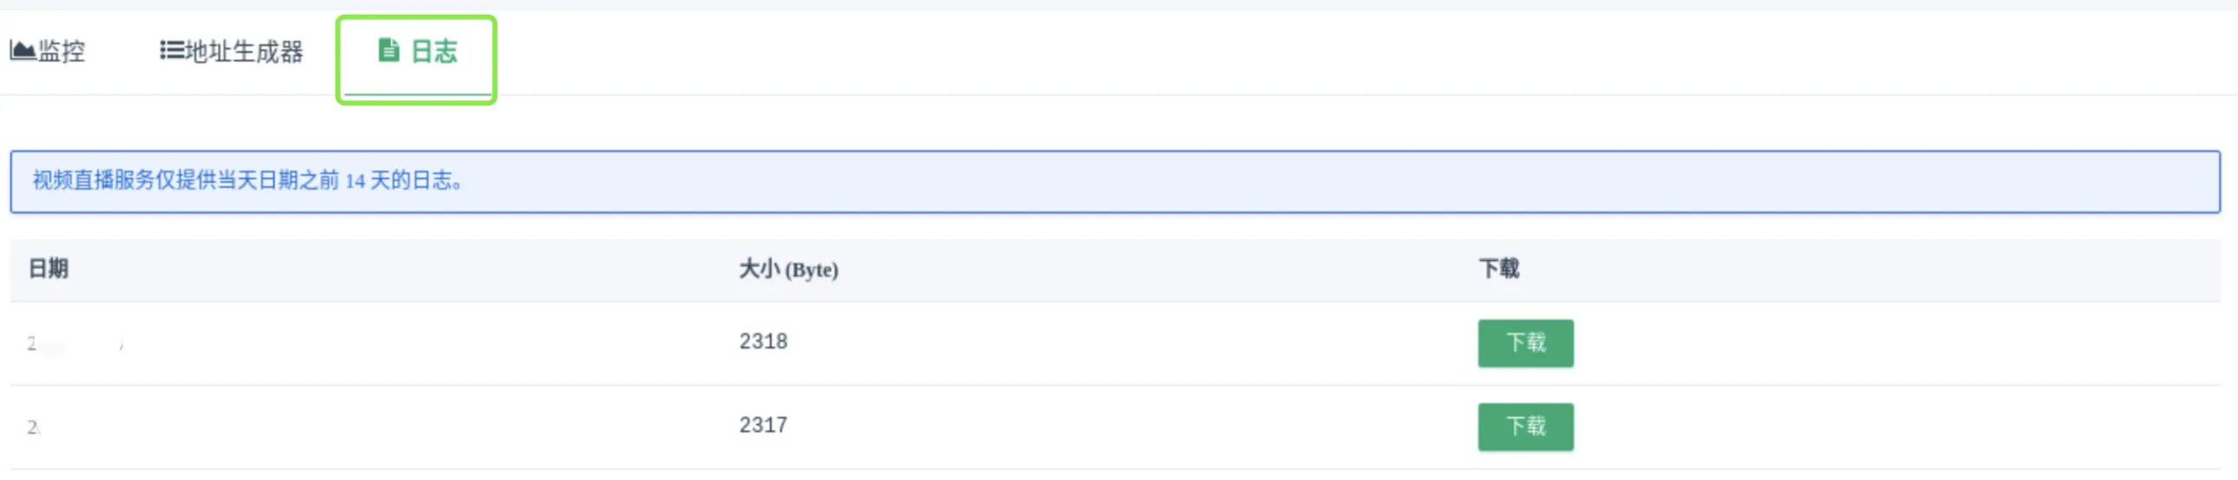Select the size value 2318
The height and width of the screenshot is (480, 2238).
click(763, 342)
